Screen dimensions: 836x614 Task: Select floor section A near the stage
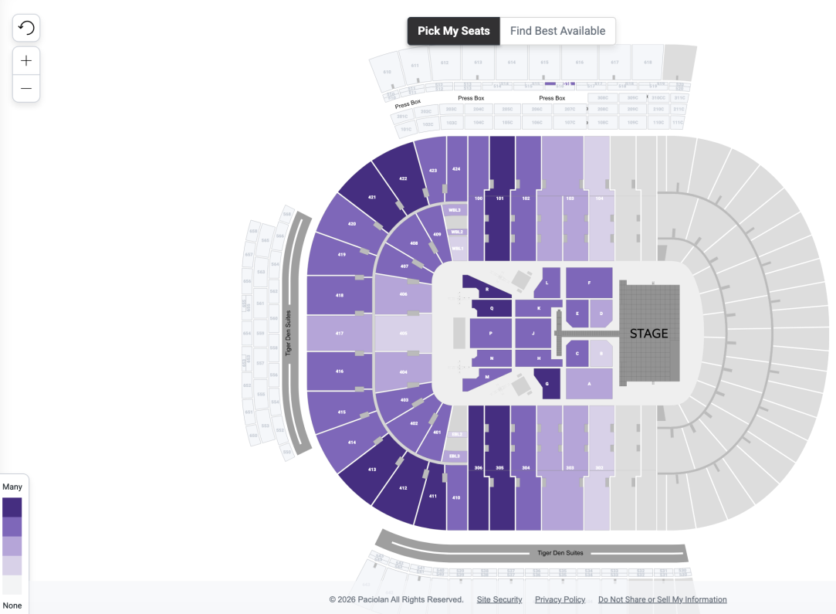click(590, 384)
